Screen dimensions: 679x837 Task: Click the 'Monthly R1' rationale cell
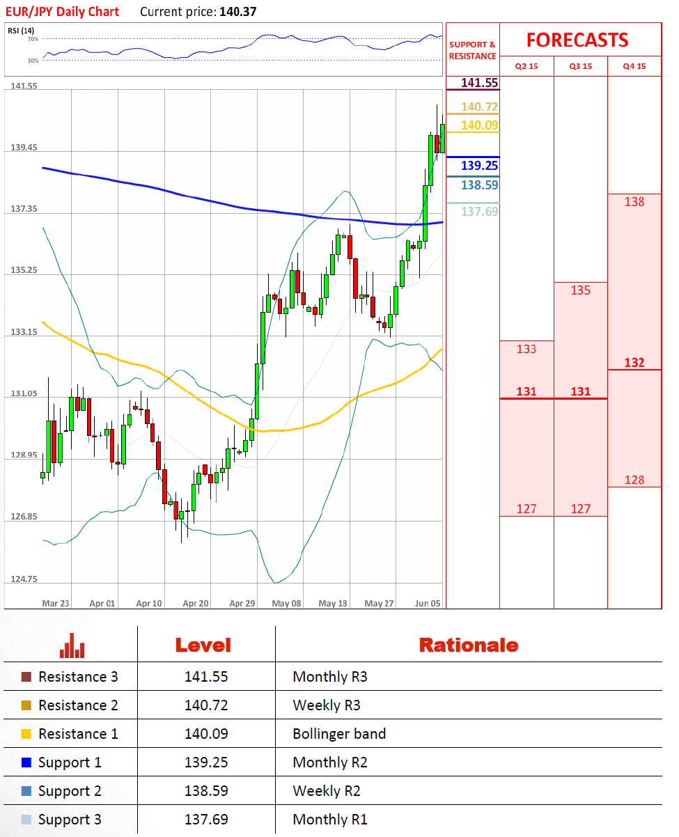point(330,820)
